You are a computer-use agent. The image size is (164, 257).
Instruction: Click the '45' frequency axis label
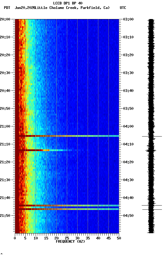[x=108, y=238]
